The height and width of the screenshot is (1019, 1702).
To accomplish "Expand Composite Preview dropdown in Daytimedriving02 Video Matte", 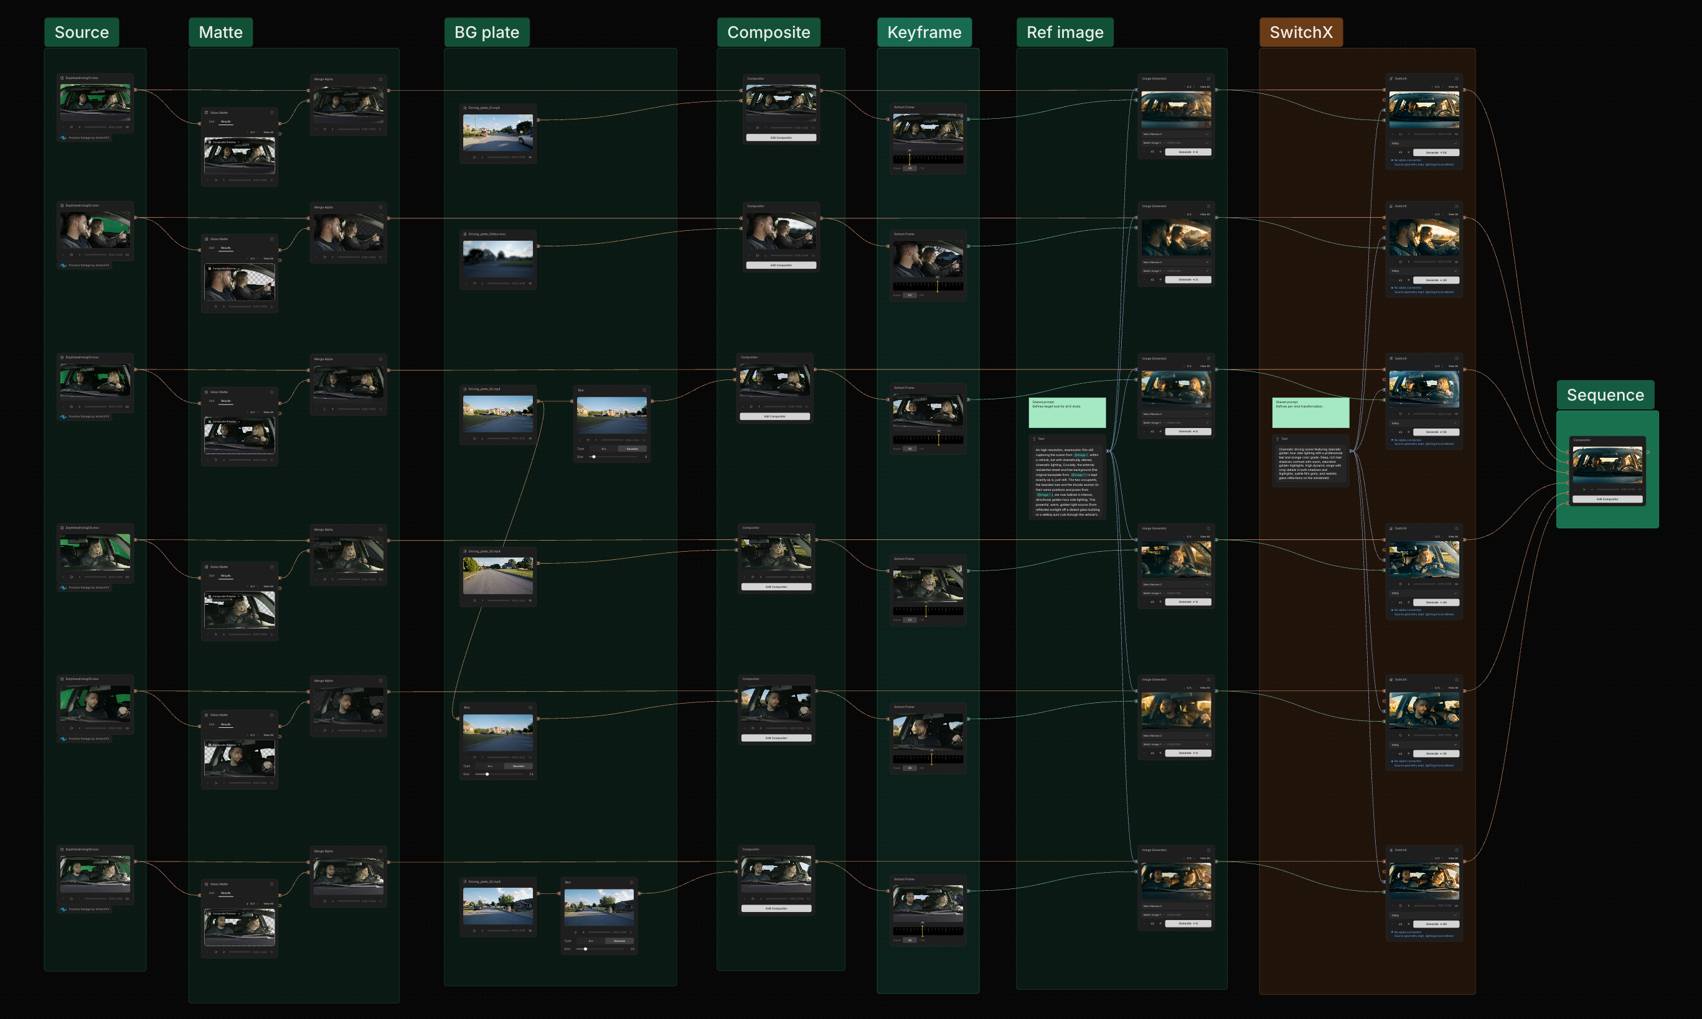I will tap(226, 269).
